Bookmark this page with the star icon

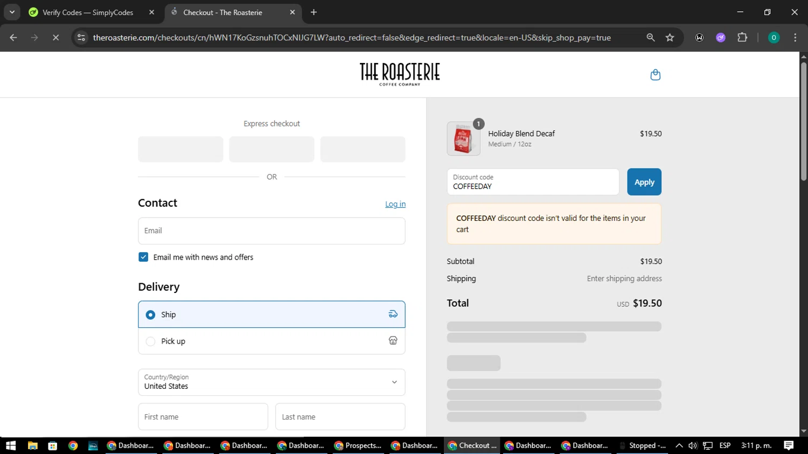click(x=670, y=38)
